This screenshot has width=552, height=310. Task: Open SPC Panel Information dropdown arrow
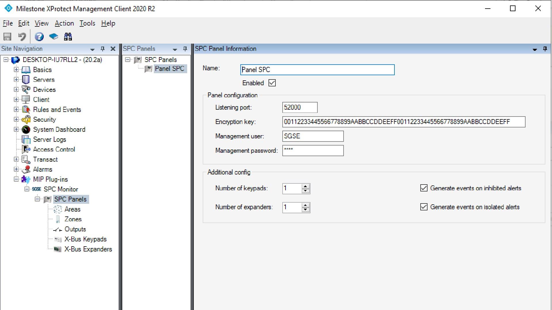[x=535, y=49]
